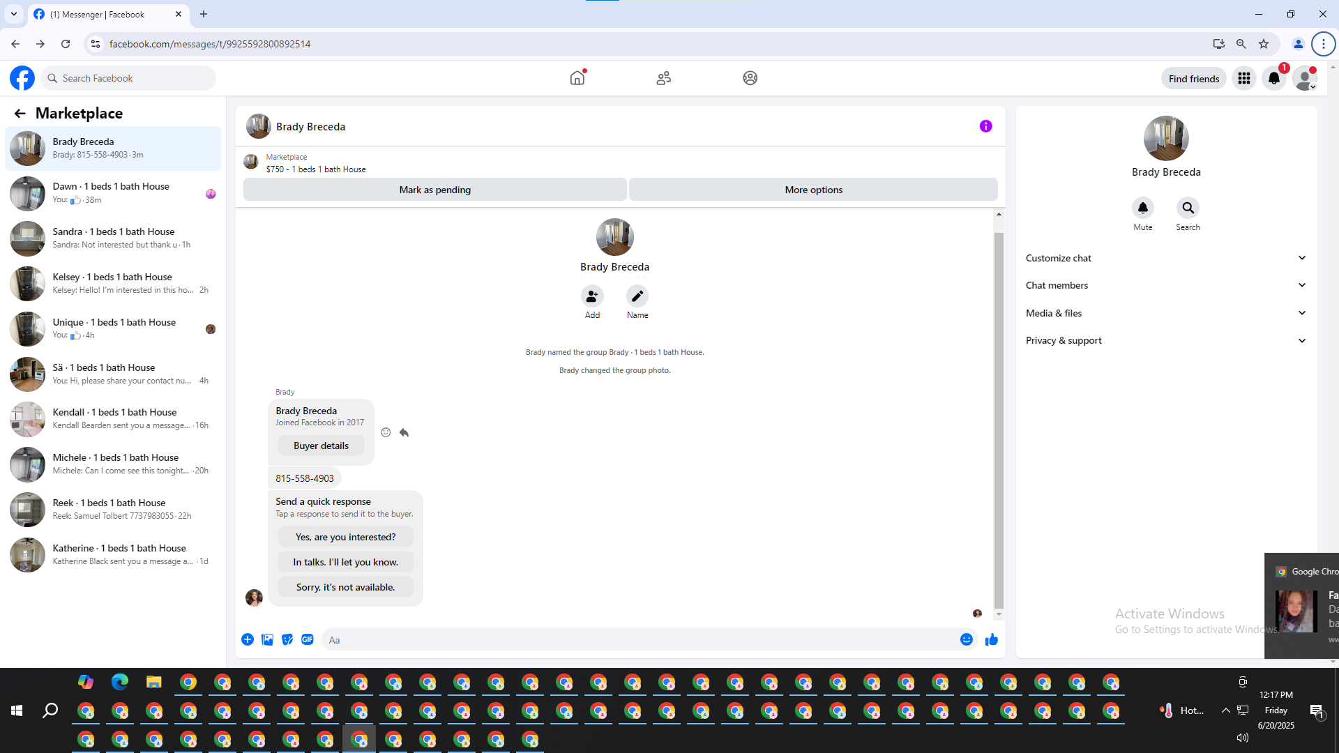Send thumbs-up like in chat
This screenshot has width=1339, height=753.
coord(991,639)
